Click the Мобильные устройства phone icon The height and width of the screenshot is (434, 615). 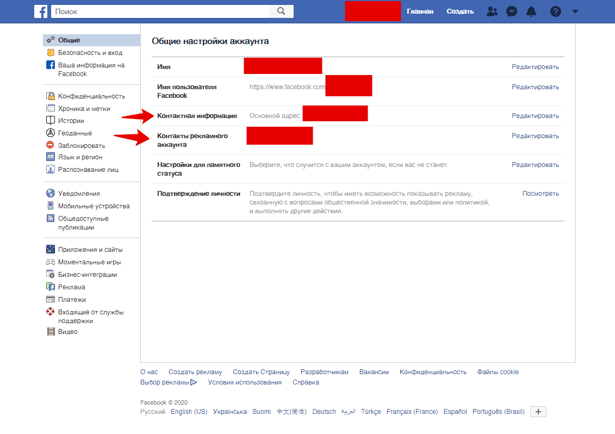(51, 206)
